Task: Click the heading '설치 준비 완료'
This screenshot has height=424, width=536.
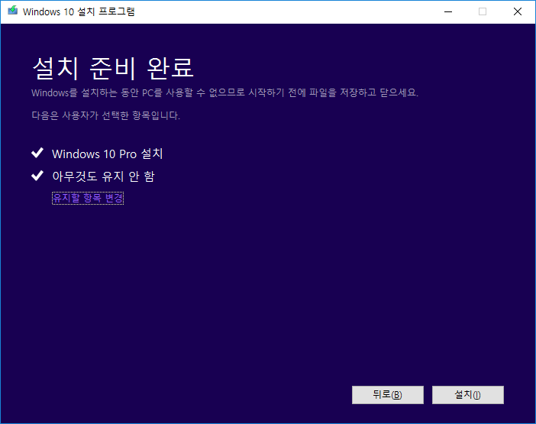Action: click(113, 68)
